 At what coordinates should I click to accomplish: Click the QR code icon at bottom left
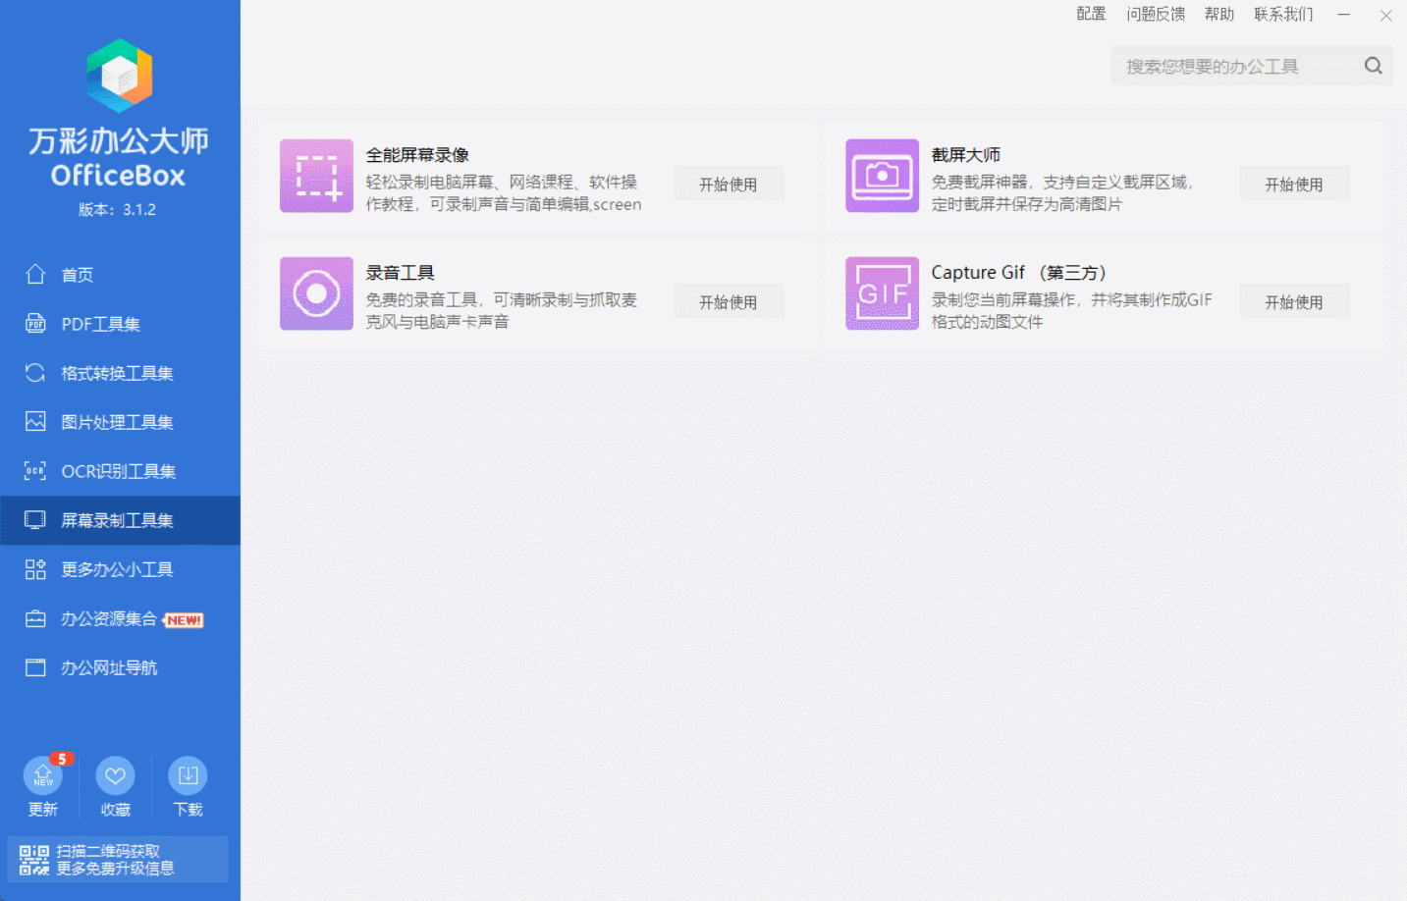pyautogui.click(x=32, y=859)
